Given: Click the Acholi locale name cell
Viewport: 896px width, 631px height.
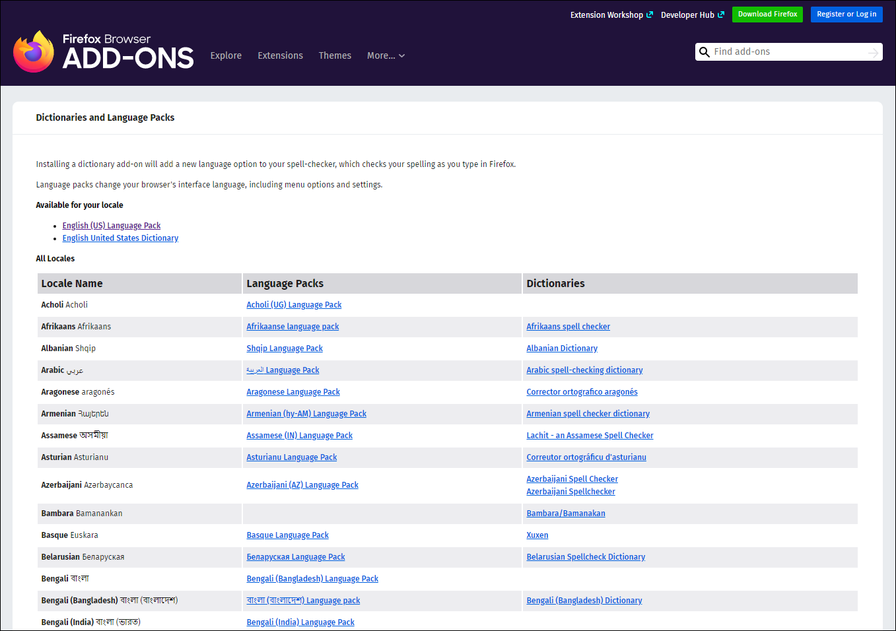Looking at the screenshot, I should [x=139, y=305].
